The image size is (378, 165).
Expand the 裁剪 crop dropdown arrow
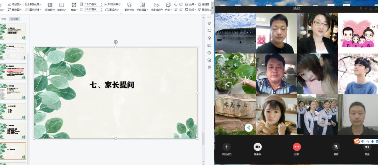pos(77,10)
